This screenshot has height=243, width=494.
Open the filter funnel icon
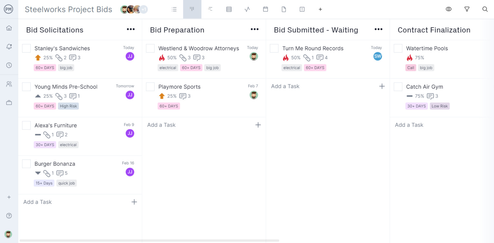pyautogui.click(x=467, y=9)
